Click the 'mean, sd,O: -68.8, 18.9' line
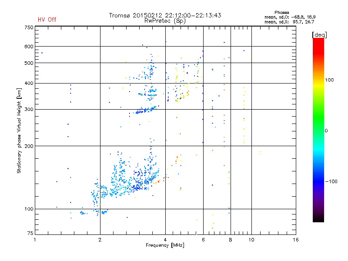 click(x=290, y=17)
